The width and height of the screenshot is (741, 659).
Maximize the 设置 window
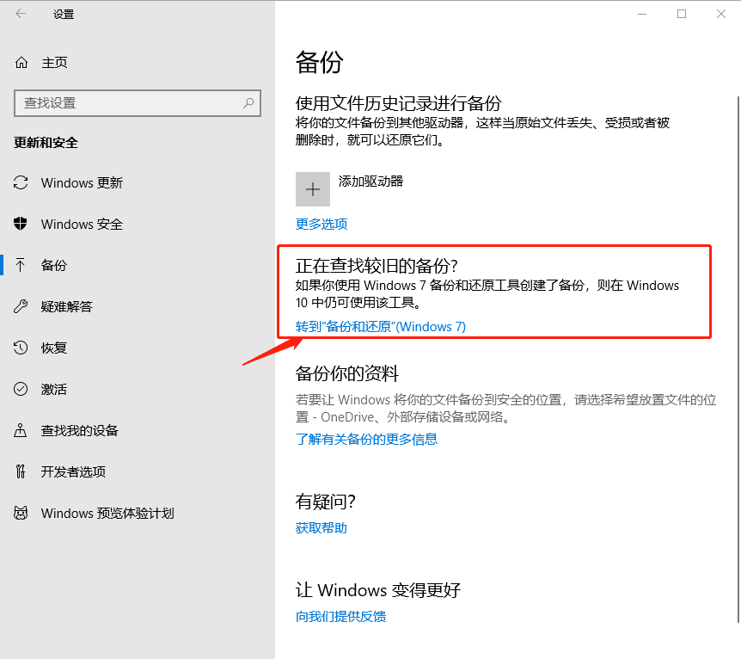click(x=682, y=14)
